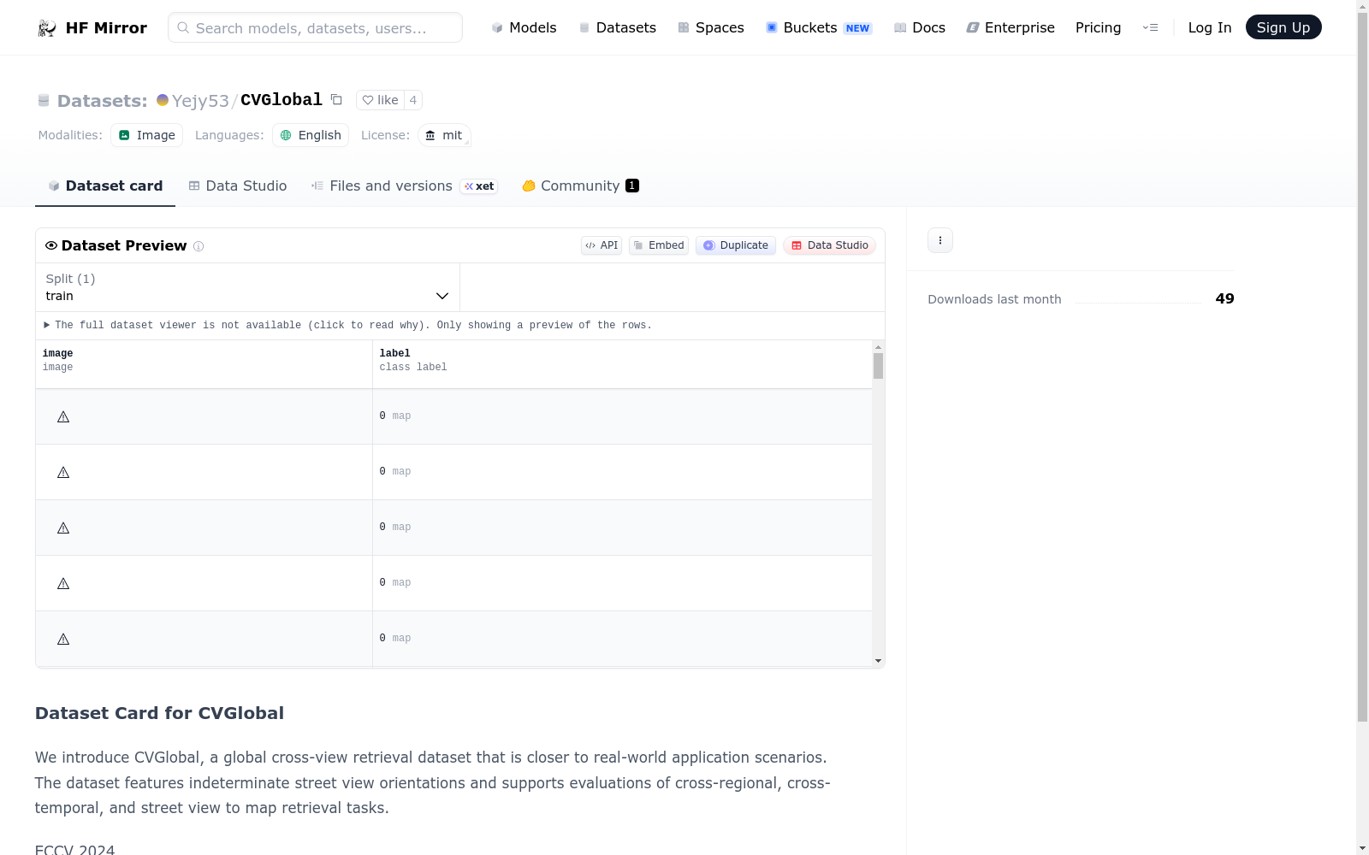1369x855 pixels.
Task: Open Enterprise in the navigation
Action: click(1010, 27)
